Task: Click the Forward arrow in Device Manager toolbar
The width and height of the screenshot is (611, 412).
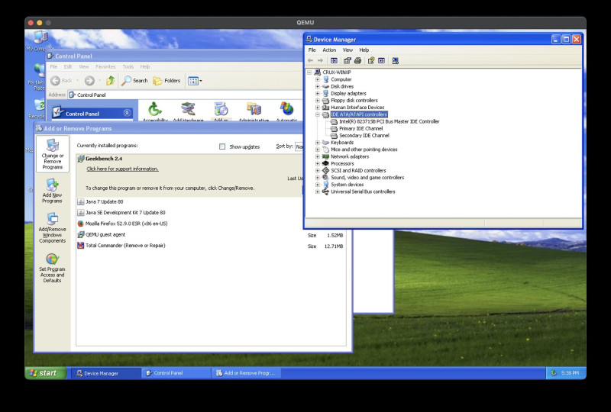Action: pyautogui.click(x=320, y=61)
